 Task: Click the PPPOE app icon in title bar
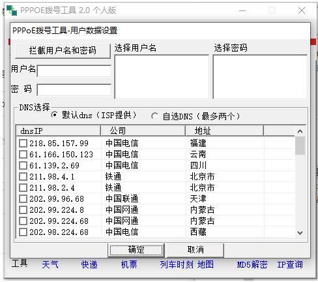[12, 10]
